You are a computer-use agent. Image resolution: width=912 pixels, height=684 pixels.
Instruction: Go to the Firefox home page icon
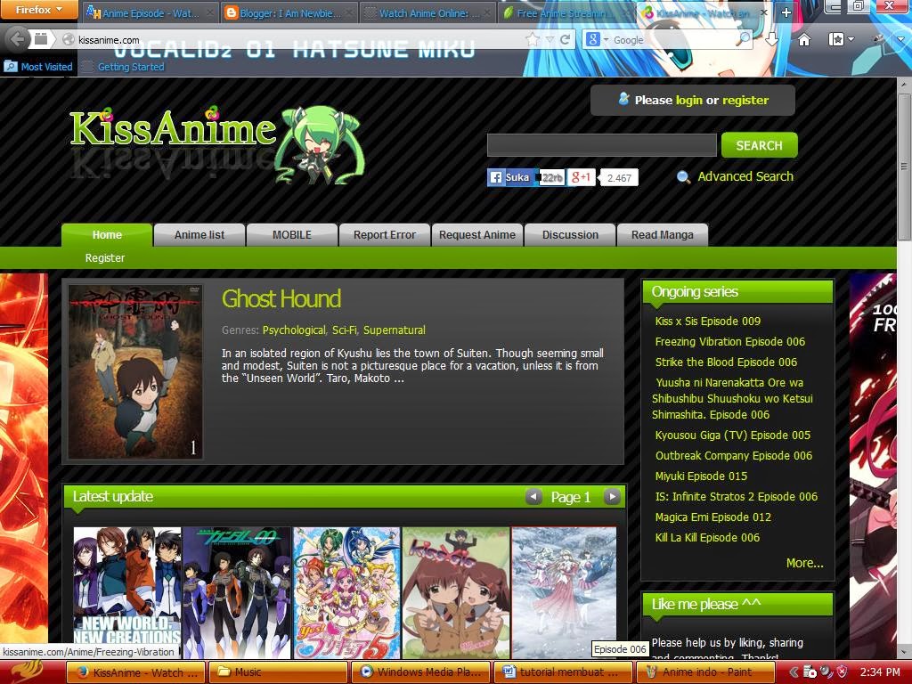(x=804, y=39)
